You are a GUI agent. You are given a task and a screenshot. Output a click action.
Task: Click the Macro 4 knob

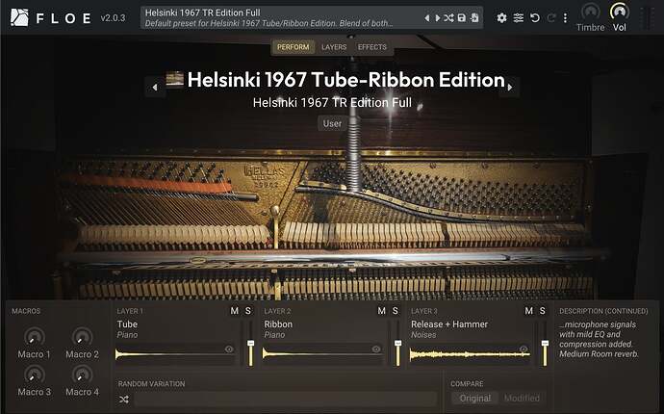point(82,375)
